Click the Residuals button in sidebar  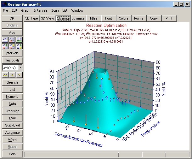pyautogui.click(x=12, y=60)
